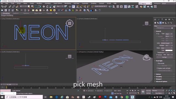Click the white light Color swatch
Screen dimensions: 176x99
(x=169, y=50)
